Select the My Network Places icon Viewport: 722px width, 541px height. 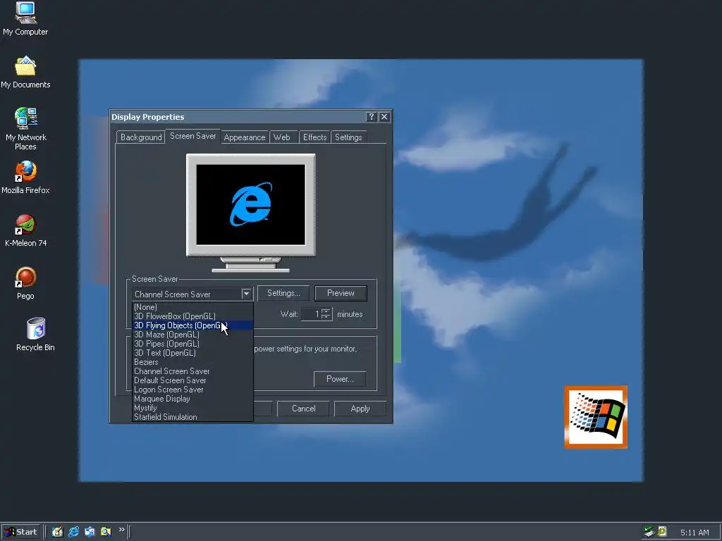(x=26, y=129)
